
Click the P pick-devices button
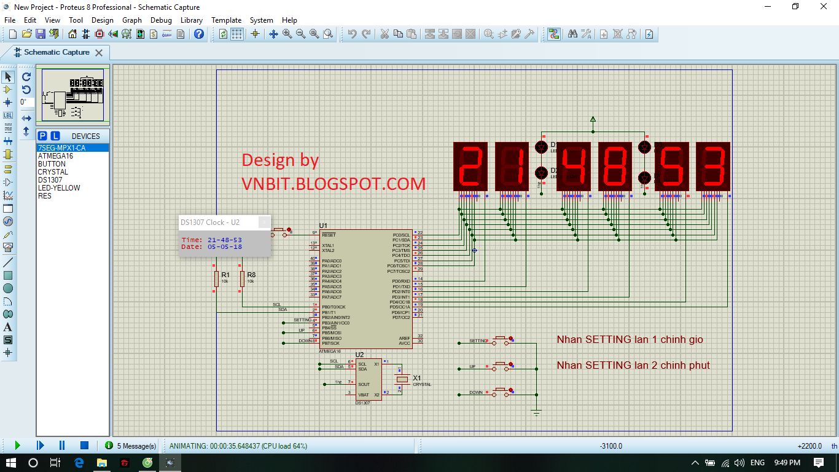click(x=42, y=135)
